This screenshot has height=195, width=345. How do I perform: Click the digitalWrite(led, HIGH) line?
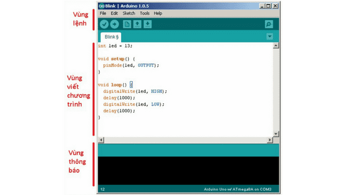pos(135,91)
